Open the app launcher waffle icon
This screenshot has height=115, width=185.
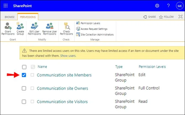click(x=6, y=6)
